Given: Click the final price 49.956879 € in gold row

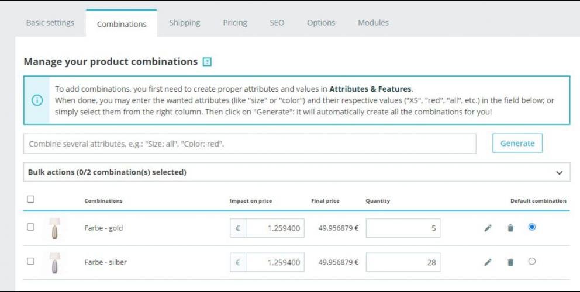Looking at the screenshot, I should (x=339, y=228).
